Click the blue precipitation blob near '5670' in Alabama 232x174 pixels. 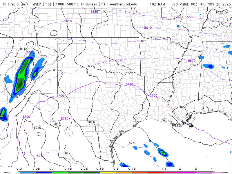(x=208, y=66)
